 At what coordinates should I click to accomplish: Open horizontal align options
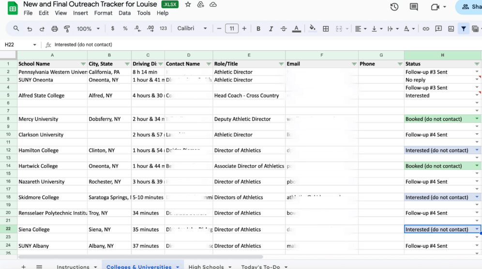361,28
